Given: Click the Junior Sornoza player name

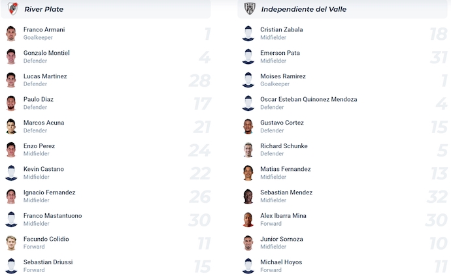Looking at the screenshot, I should pyautogui.click(x=282, y=239).
